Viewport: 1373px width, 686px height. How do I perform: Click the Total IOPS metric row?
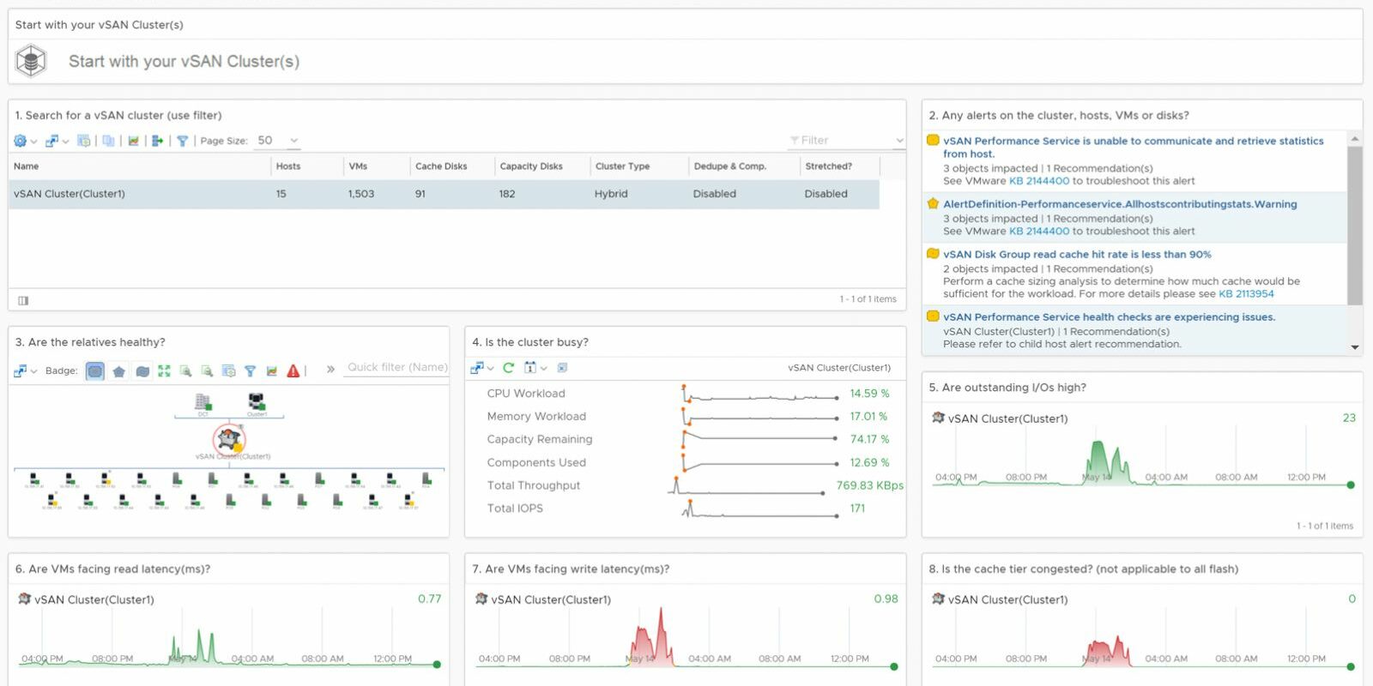point(688,508)
